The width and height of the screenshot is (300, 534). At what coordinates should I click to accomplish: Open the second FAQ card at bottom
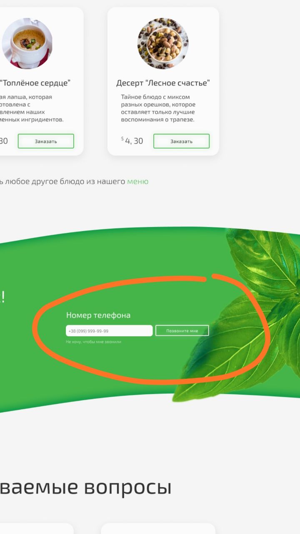coord(158,529)
